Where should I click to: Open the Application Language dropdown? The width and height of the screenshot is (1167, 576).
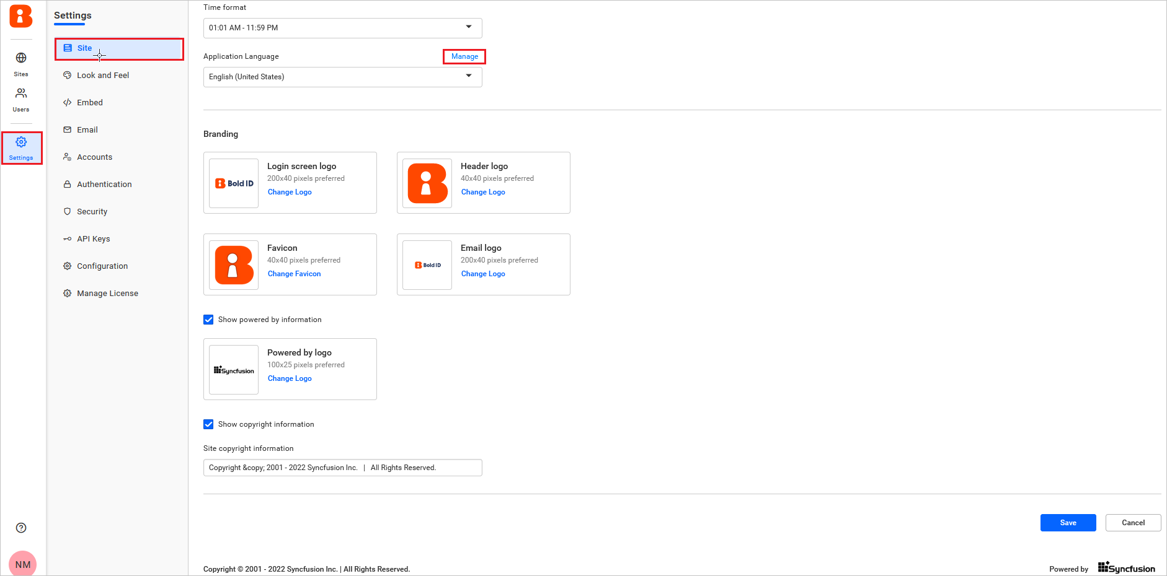[342, 77]
